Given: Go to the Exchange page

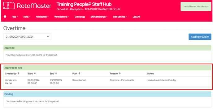Looking at the screenshot, I should [x=80, y=17].
